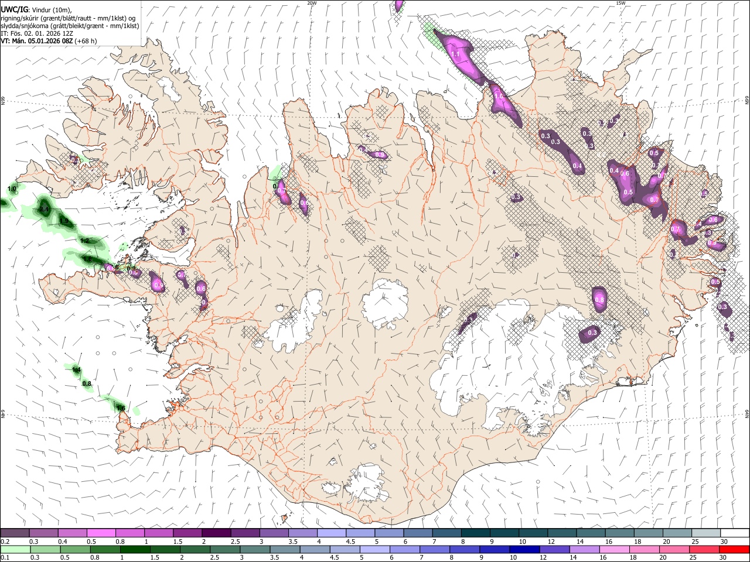Click the 'UWC/IG: Vindur (10m)' title line

[x=36, y=10]
